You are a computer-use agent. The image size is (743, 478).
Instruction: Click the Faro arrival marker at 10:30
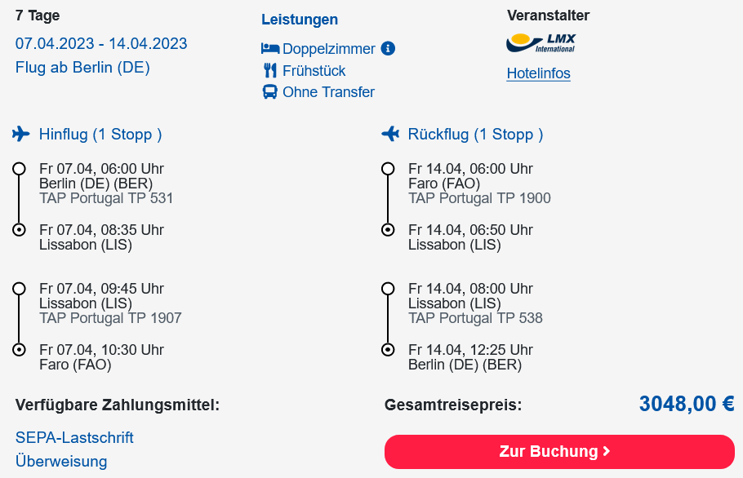click(19, 350)
